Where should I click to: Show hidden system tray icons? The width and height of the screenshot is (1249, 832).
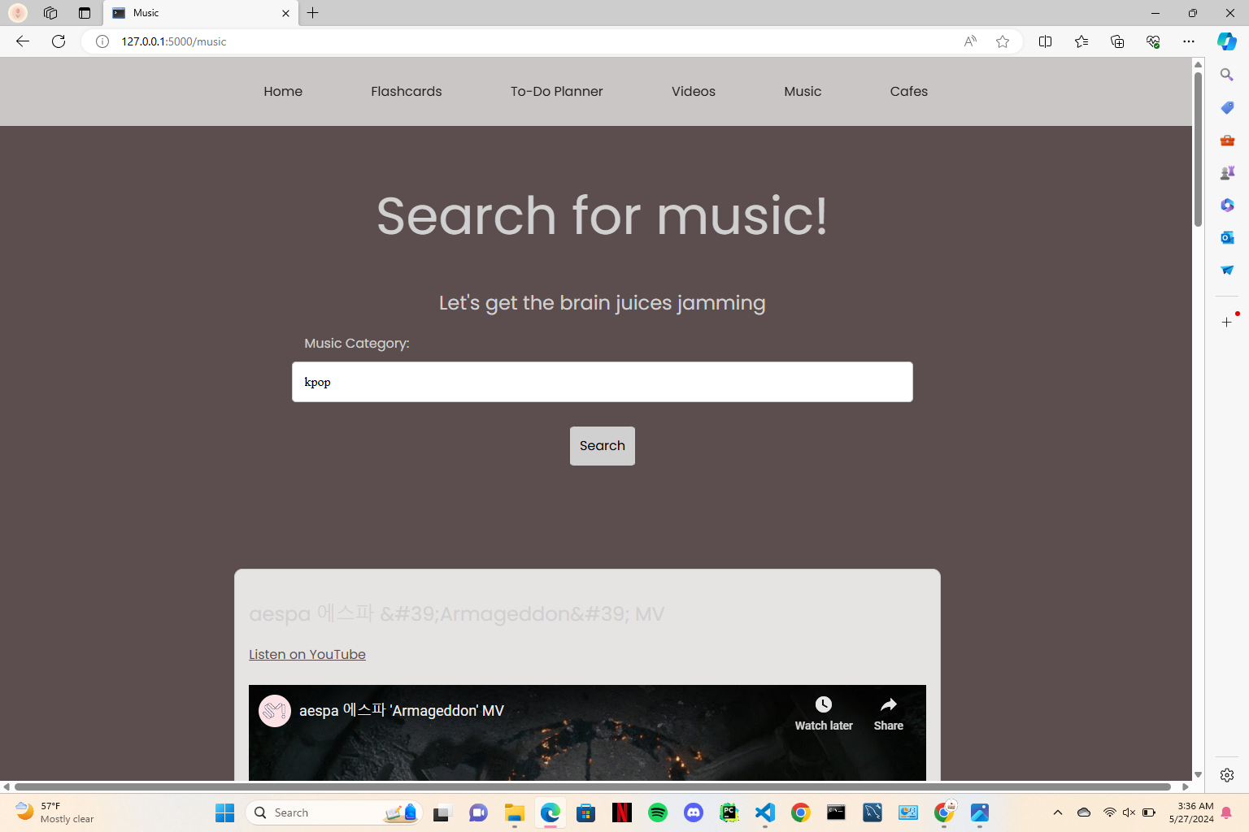click(1058, 812)
